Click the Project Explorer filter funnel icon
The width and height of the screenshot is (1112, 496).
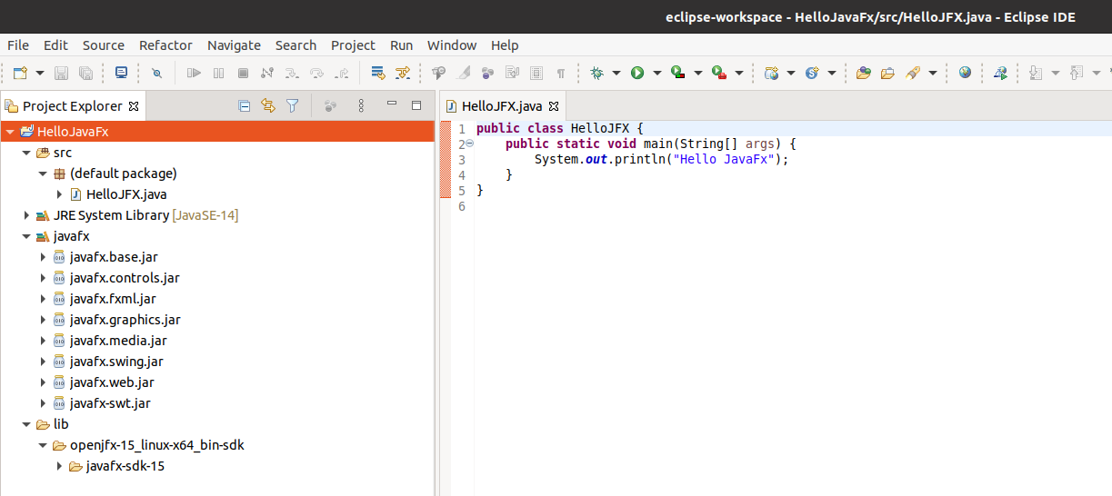pos(292,106)
